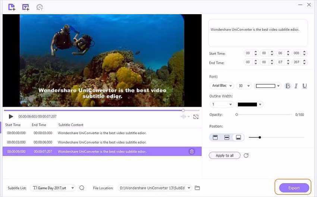The image size is (317, 197).
Task: Open the Arial Black font dropdown
Action: click(222, 86)
